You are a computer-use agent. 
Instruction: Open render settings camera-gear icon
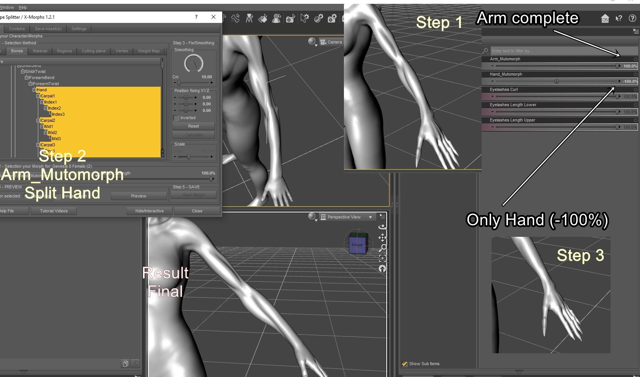332,18
